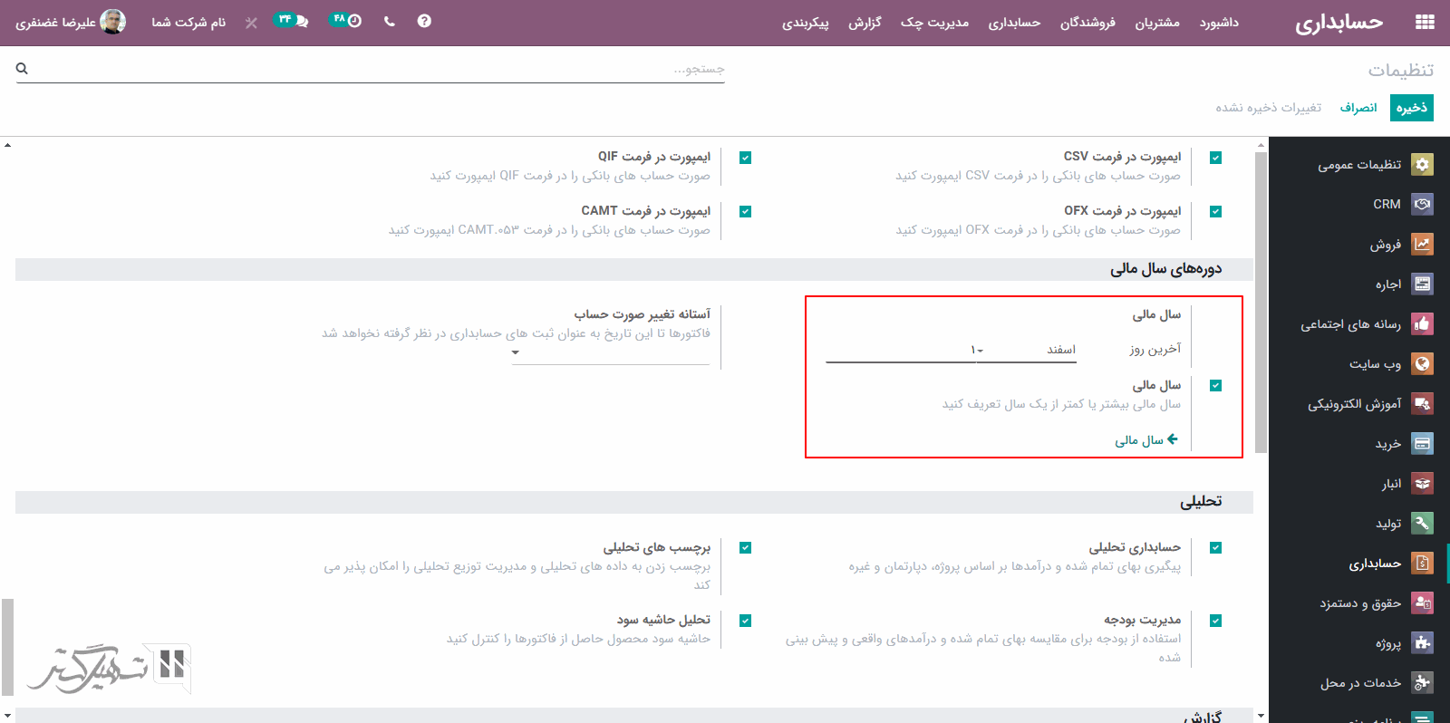This screenshot has width=1450, height=723.
Task: Select the CRM sidebar icon
Action: tap(1423, 204)
